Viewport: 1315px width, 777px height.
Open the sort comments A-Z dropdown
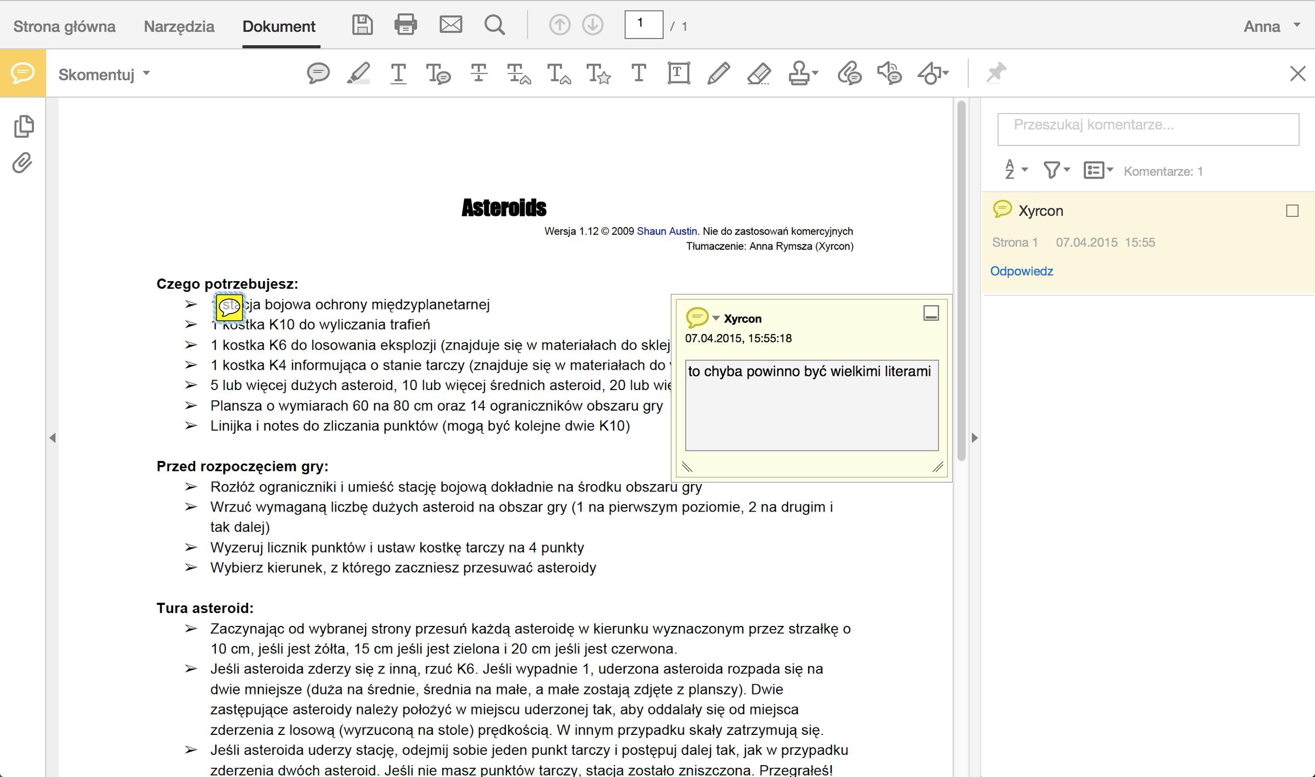pyautogui.click(x=1016, y=171)
